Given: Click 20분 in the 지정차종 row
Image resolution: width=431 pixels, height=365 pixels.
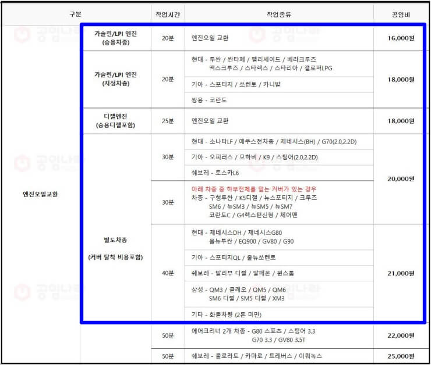Looking at the screenshot, I should [x=168, y=79].
